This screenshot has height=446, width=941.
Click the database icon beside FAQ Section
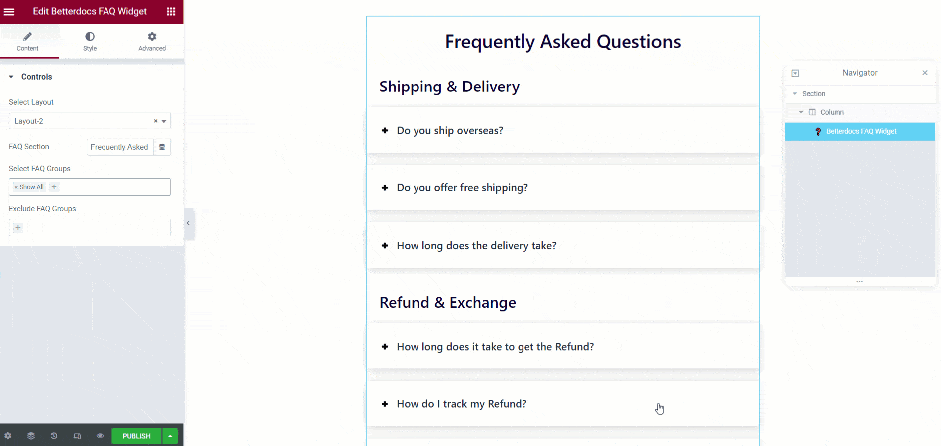point(162,147)
